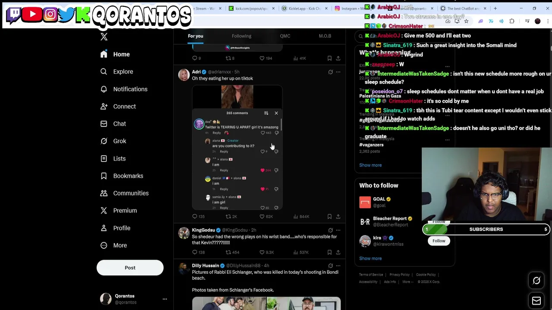This screenshot has width=552, height=310.
Task: Open Terms of Service footer link
Action: (x=371, y=275)
